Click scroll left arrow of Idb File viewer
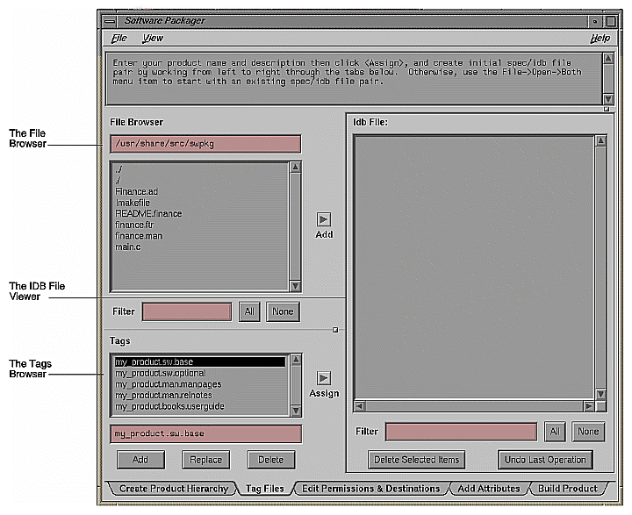Screen dimensions: 632x515 [360, 406]
